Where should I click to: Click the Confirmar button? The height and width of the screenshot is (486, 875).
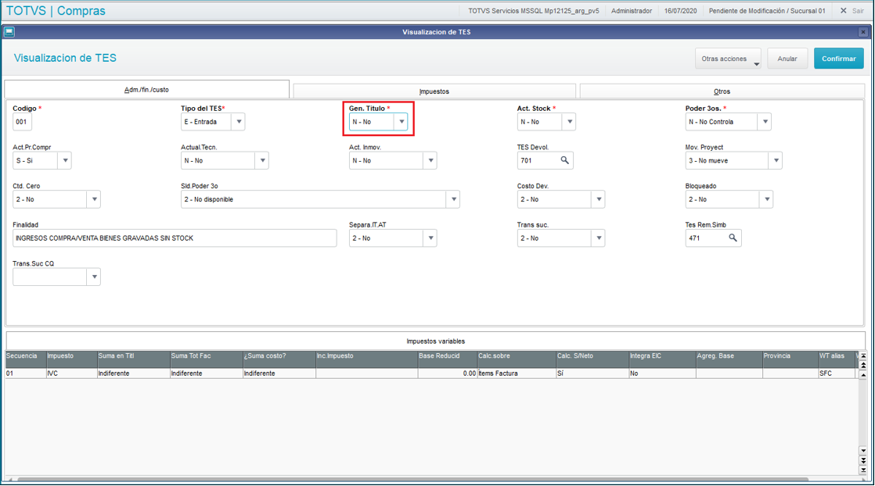[x=839, y=59]
